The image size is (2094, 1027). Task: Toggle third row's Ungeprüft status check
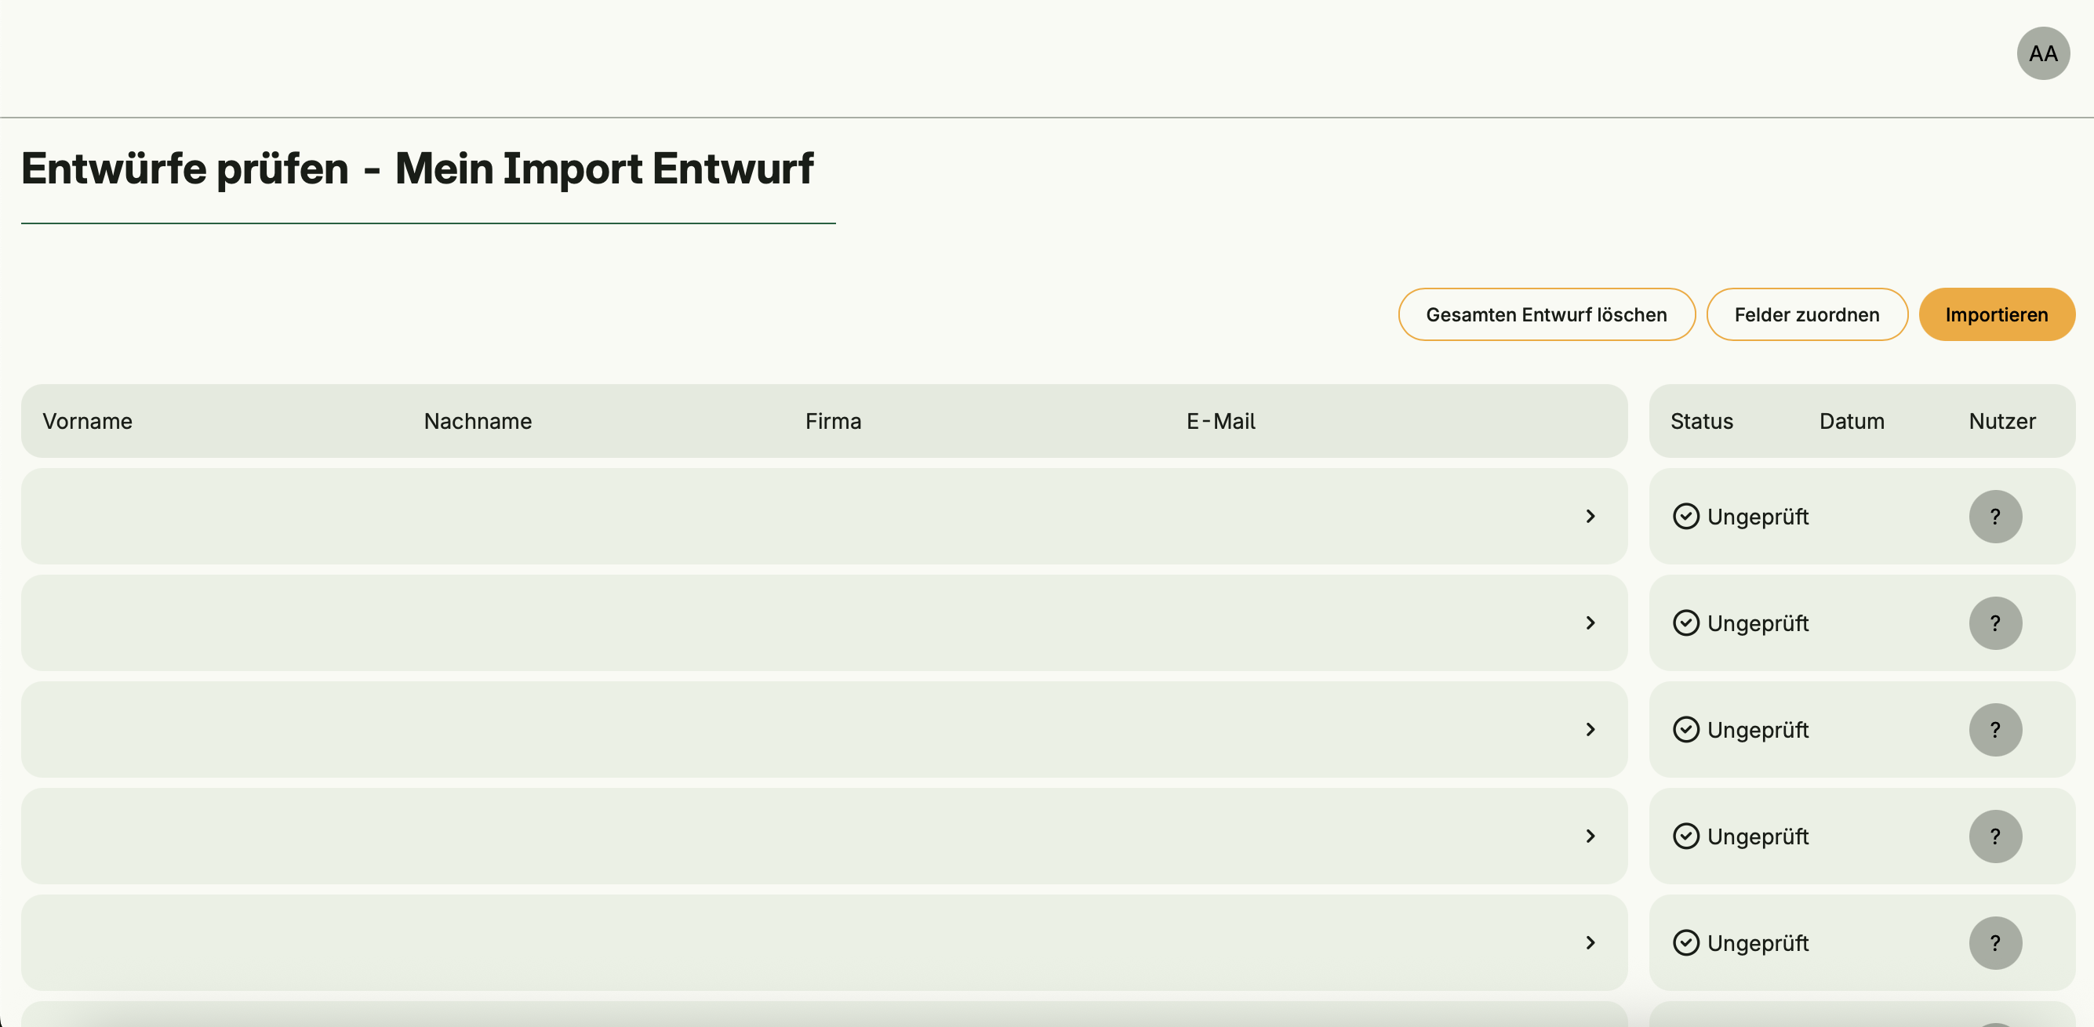(1686, 730)
